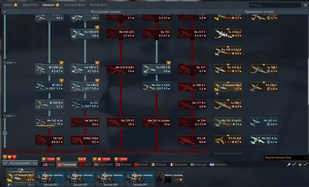This screenshot has width=309, height=187.
Task: Choose the Ho 229 V3 aircraft
Action: coord(120,122)
